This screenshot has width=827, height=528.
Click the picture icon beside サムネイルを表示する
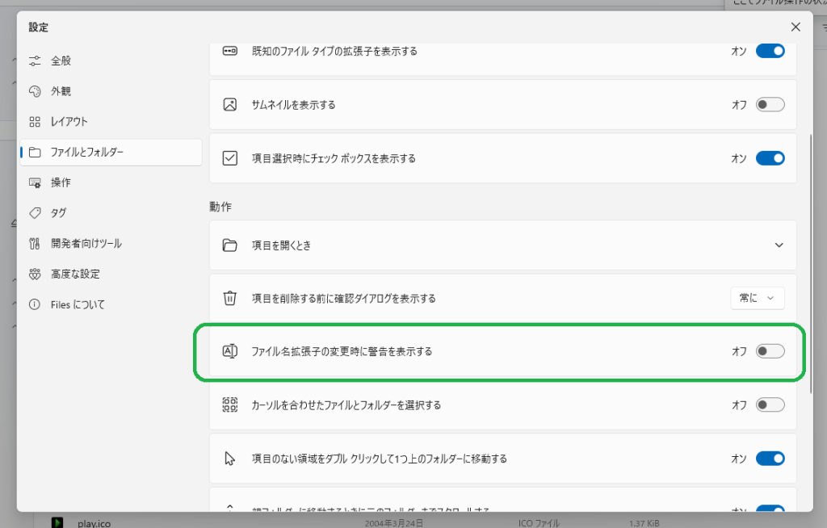pyautogui.click(x=230, y=104)
